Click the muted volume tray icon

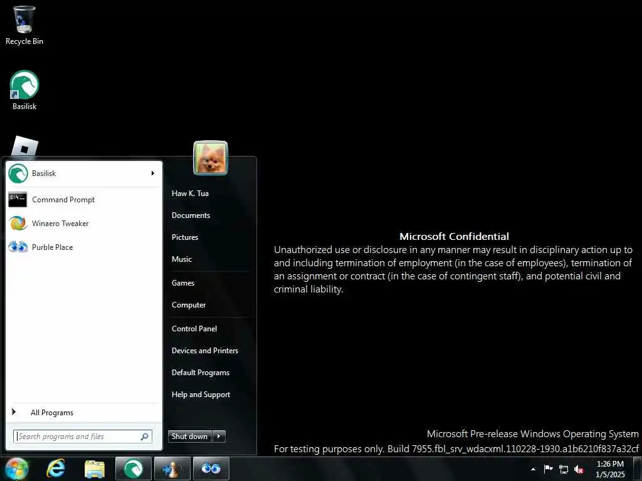[x=579, y=470]
